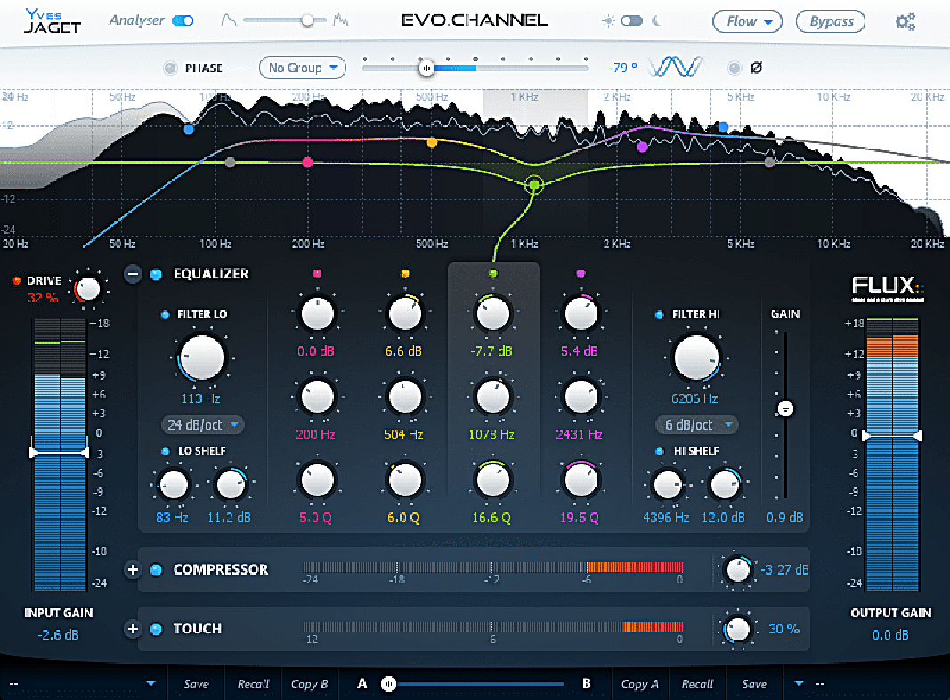Click Recall for preset A
The image size is (950, 700).
(253, 684)
